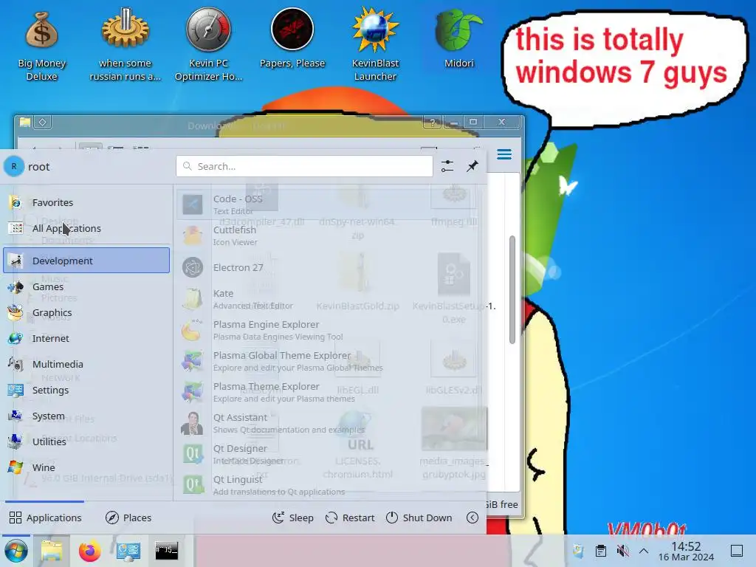Open Papers, Please desktop icon
The image size is (756, 567).
(x=292, y=40)
